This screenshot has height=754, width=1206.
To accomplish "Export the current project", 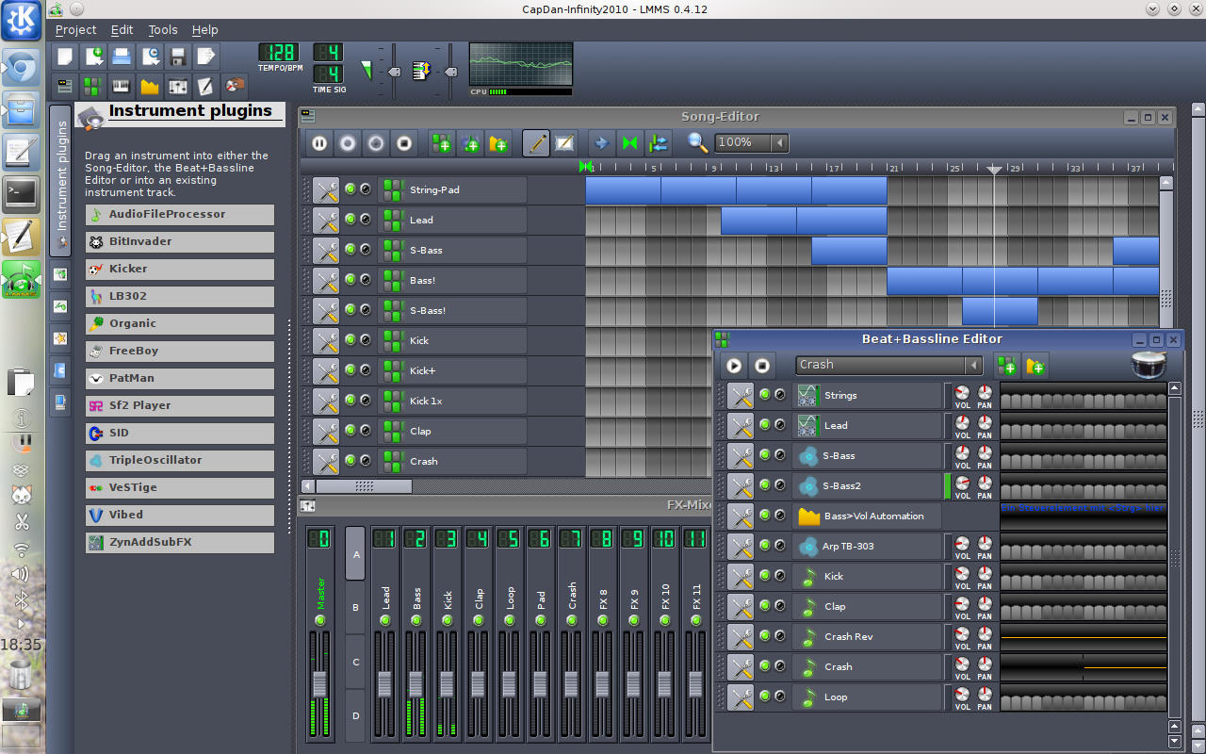I will tap(206, 57).
